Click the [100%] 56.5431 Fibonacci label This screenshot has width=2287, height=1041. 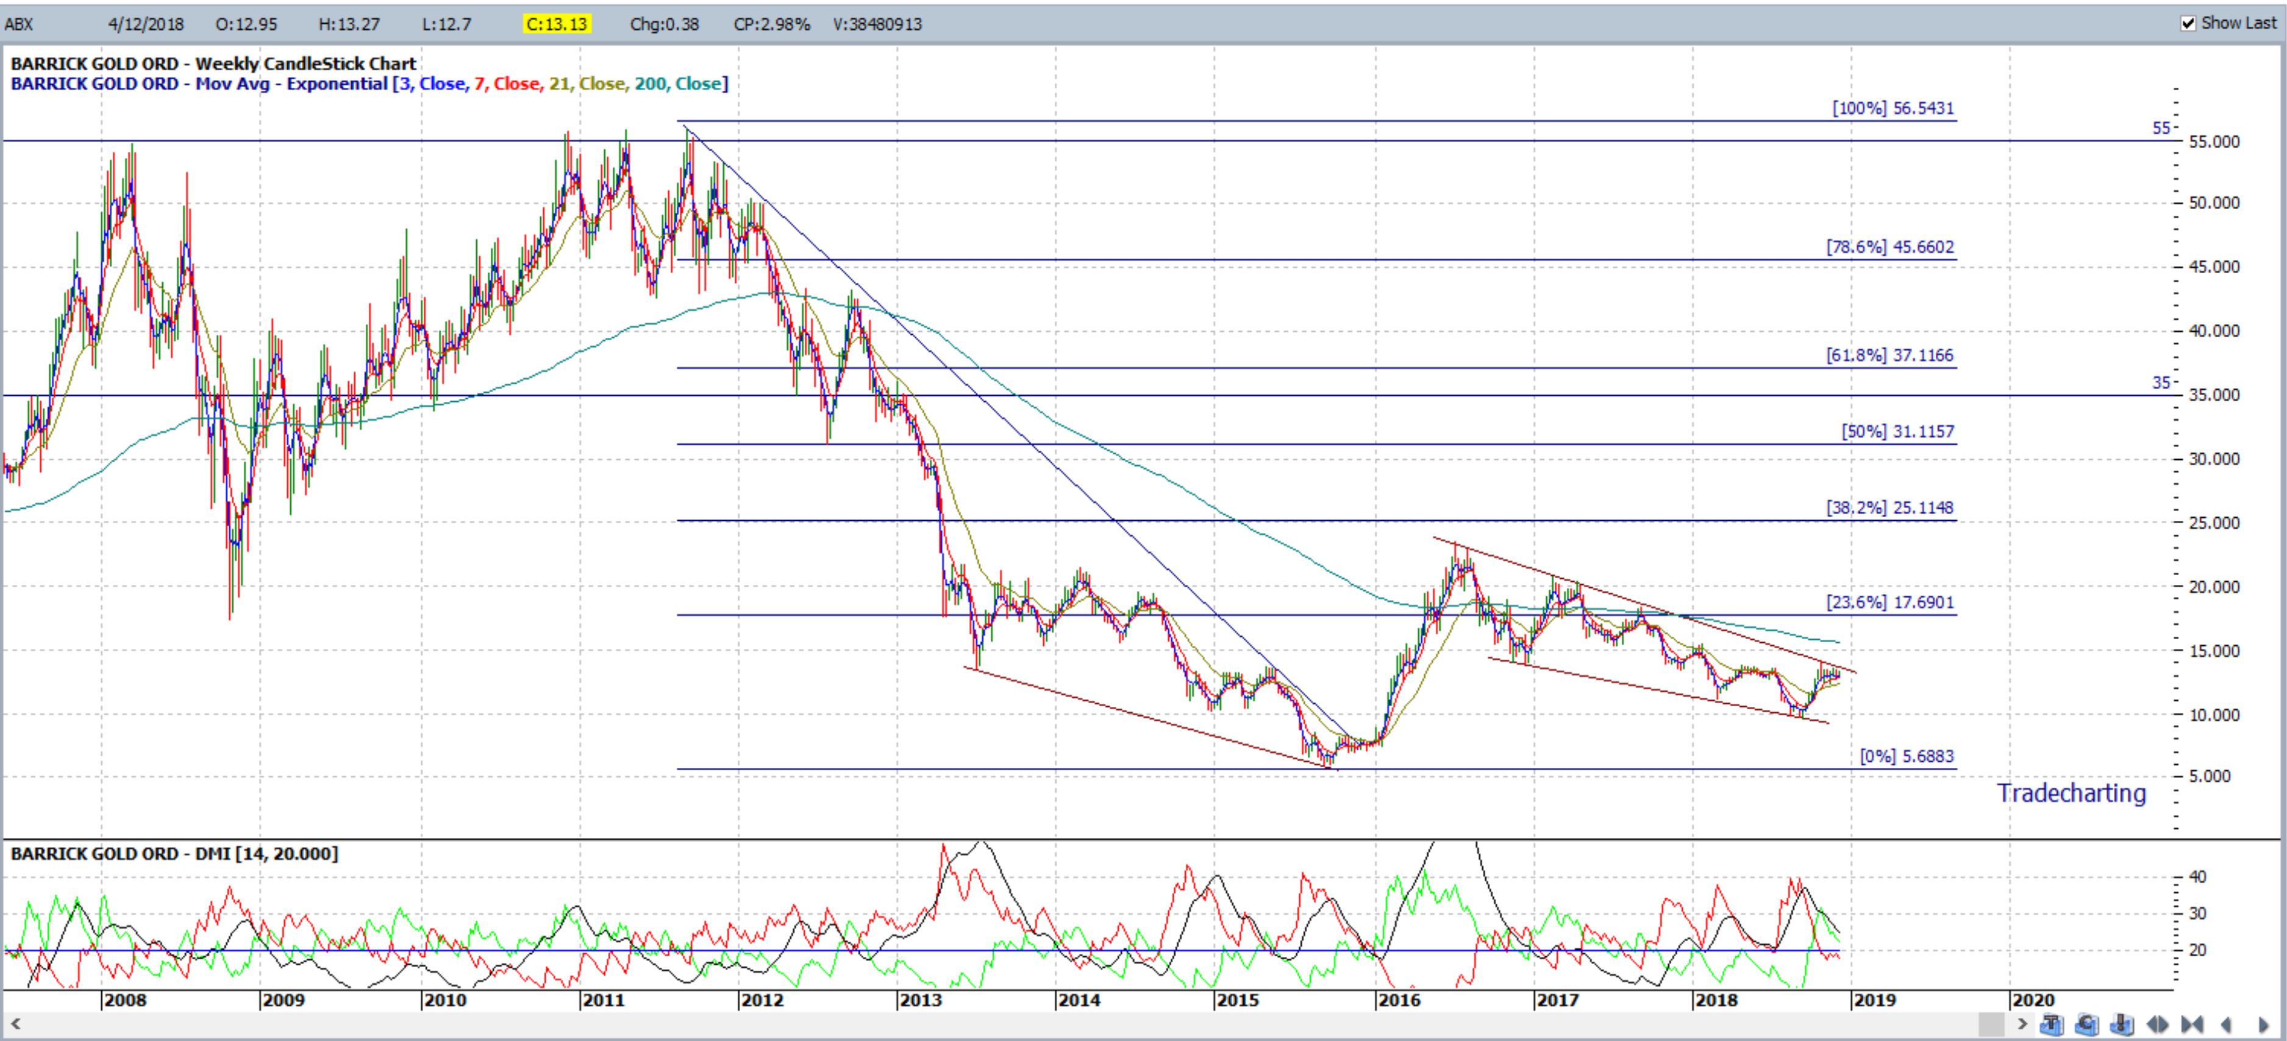click(x=1893, y=109)
